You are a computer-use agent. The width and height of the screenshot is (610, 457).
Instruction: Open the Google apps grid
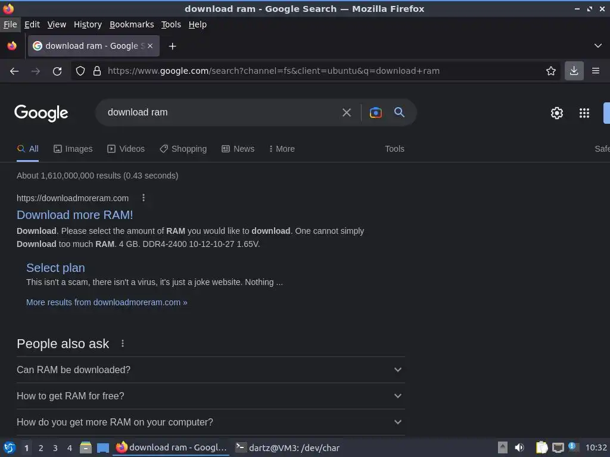pos(584,113)
